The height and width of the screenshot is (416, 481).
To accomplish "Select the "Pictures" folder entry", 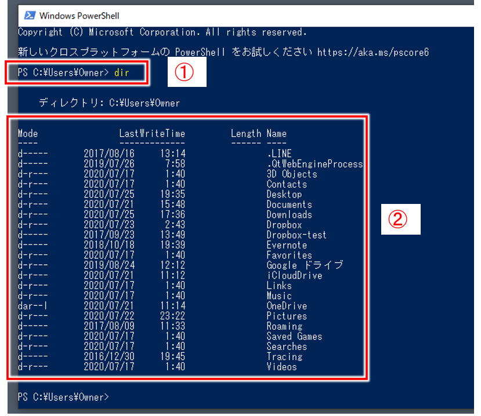I will point(287,316).
